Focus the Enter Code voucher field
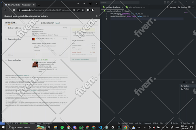This screenshot has height=130, width=196. [x=41, y=51]
